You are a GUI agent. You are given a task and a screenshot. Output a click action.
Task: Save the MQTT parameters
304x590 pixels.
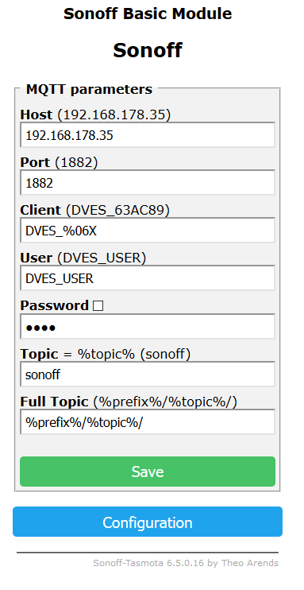[148, 472]
